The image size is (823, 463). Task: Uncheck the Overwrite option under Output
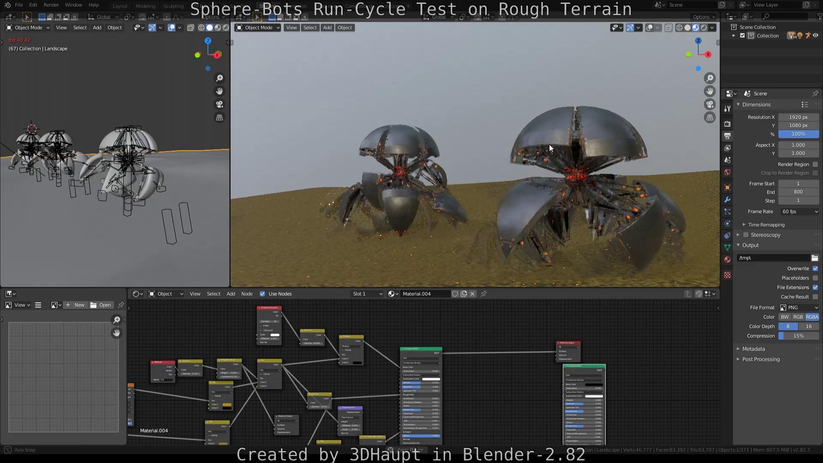815,268
